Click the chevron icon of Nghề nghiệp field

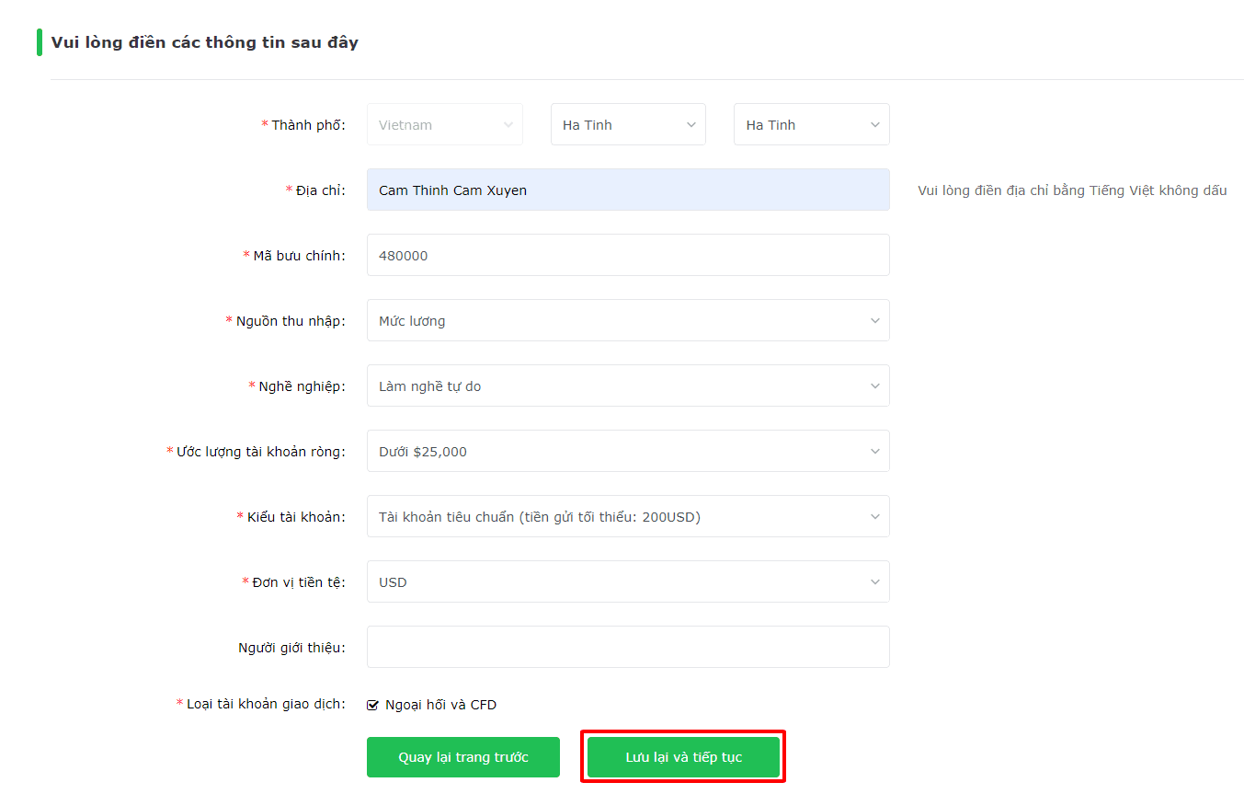[x=875, y=386]
